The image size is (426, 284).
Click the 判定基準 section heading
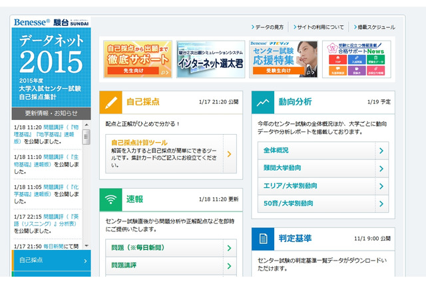click(x=295, y=239)
